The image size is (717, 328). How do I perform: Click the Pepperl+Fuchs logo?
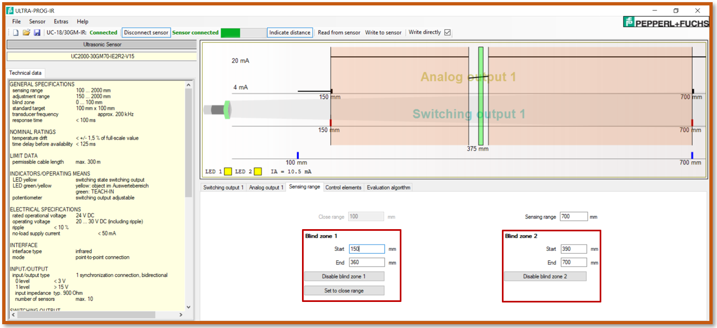(667, 22)
